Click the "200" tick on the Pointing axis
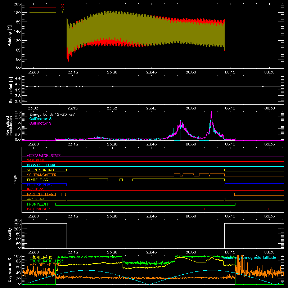The height and width of the screenshot is (288, 288). point(17,4)
